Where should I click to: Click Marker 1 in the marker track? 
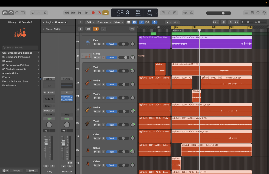[x=177, y=31]
